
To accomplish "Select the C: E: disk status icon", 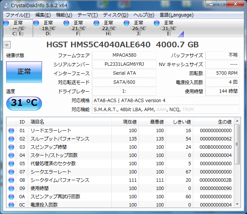I will point(6,23).
